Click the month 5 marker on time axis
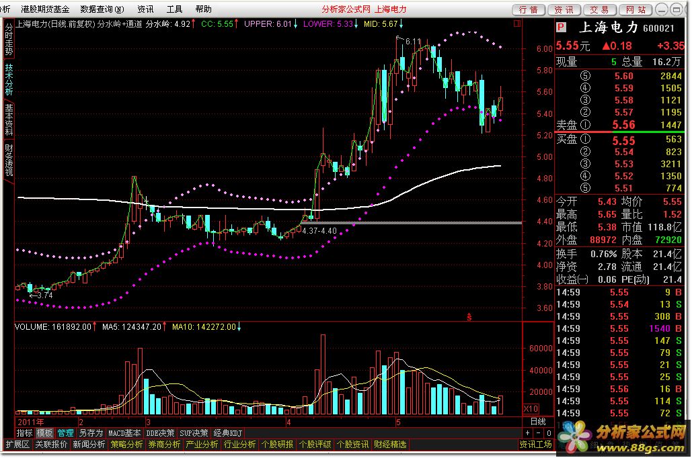Screen dimensions: 692x458 (398, 422)
